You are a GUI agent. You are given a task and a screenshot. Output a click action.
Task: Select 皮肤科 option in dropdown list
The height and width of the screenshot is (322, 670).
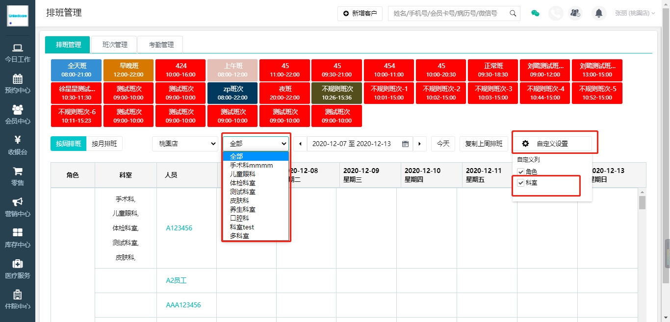pos(256,200)
